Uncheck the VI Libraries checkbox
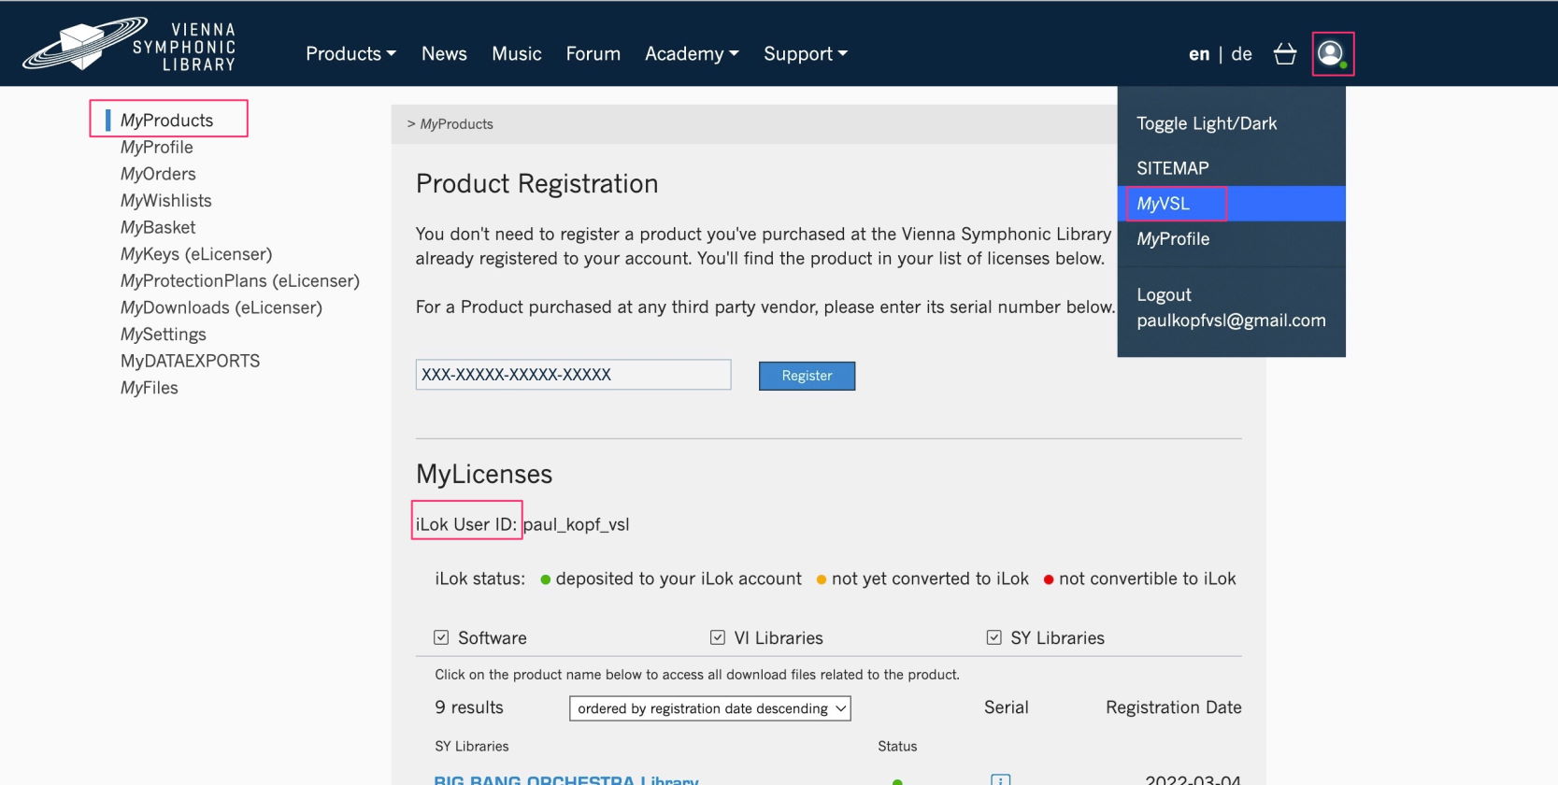Viewport: 1558px width, 785px height. pos(718,637)
